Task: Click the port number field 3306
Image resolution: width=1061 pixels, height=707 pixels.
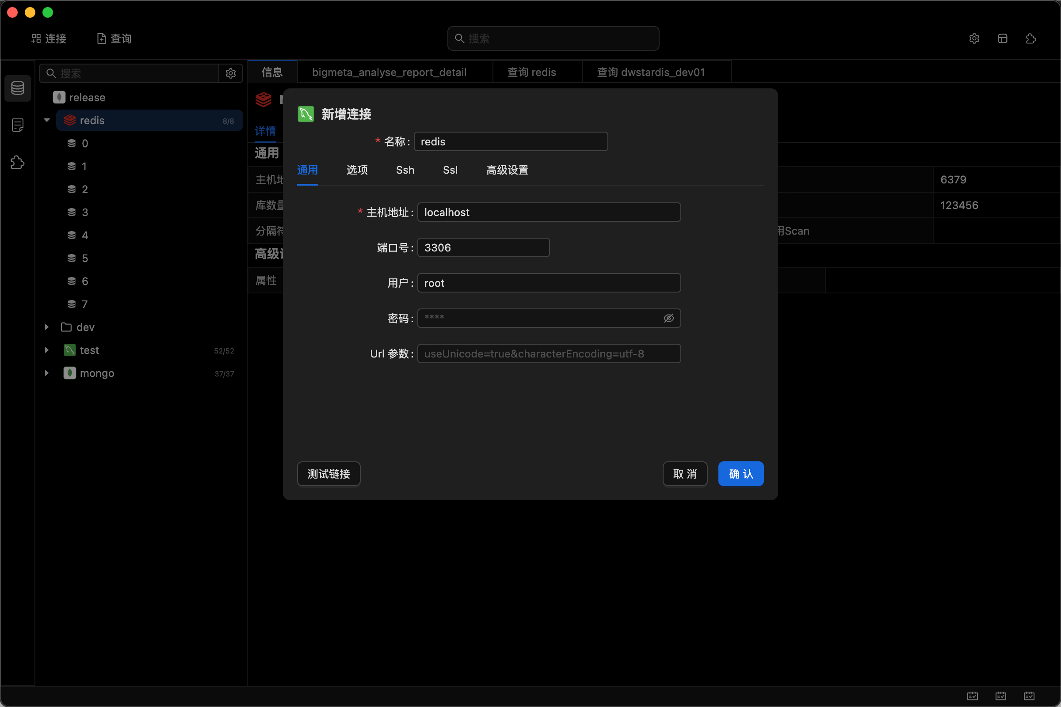Action: click(x=483, y=247)
